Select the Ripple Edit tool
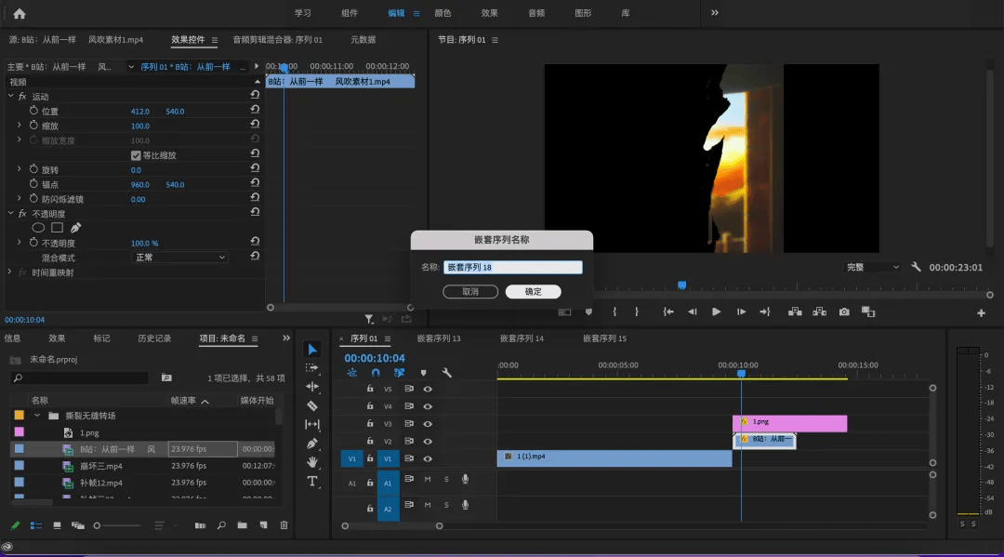 312,387
